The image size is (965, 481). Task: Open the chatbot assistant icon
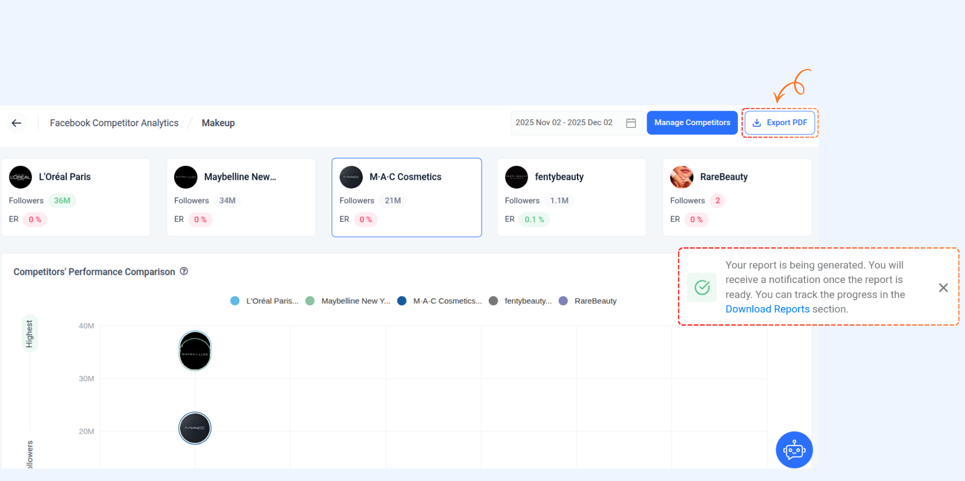(794, 450)
